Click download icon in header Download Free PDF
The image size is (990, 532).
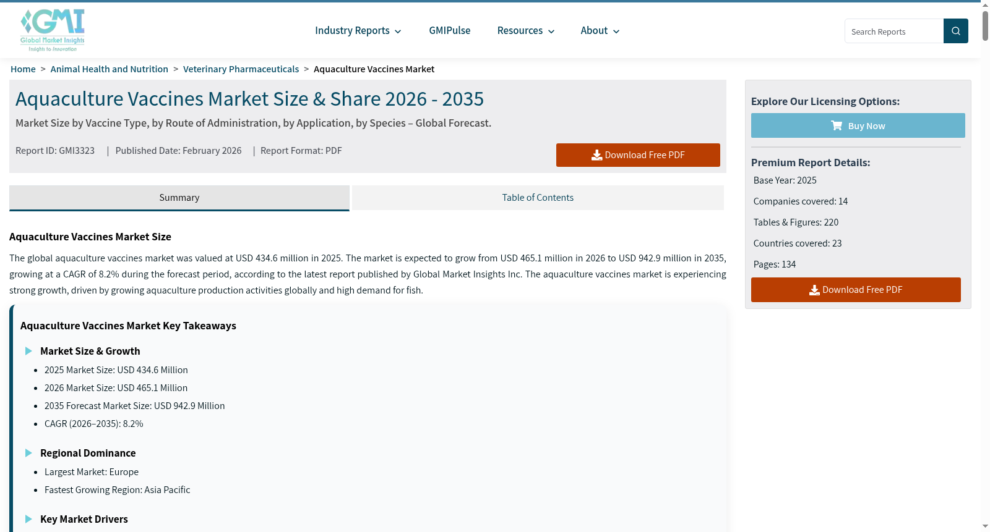coord(596,155)
